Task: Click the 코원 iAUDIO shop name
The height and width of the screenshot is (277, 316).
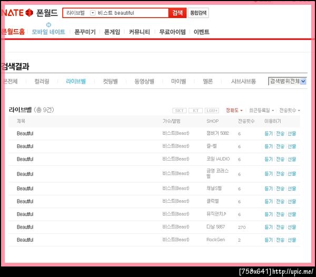Action: pyautogui.click(x=218, y=159)
